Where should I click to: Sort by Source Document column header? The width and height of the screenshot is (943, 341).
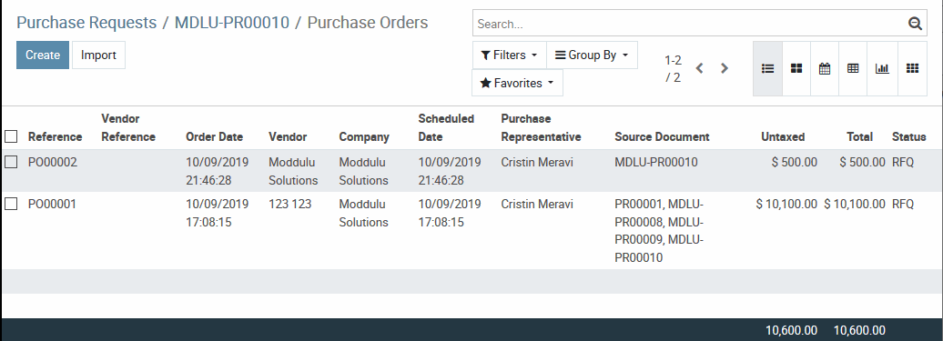pos(662,137)
